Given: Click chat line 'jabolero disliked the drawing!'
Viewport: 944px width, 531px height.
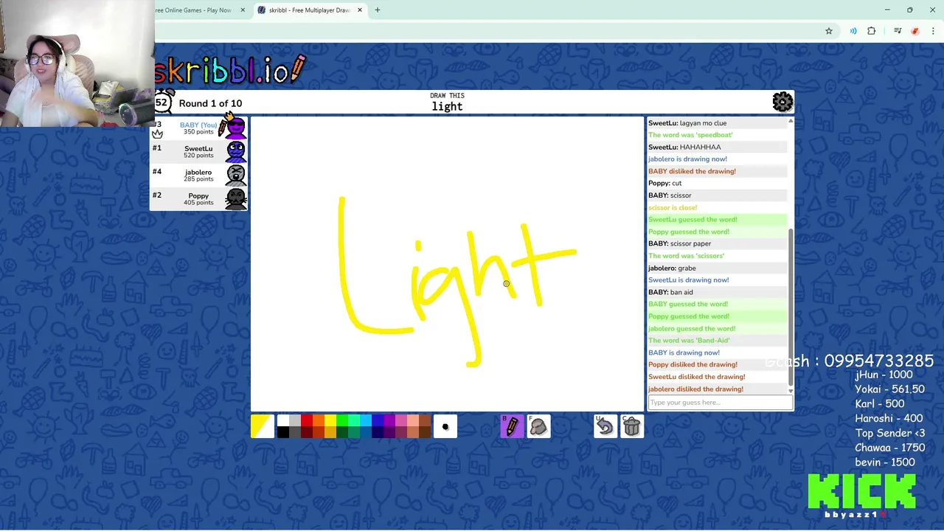Looking at the screenshot, I should [717, 389].
